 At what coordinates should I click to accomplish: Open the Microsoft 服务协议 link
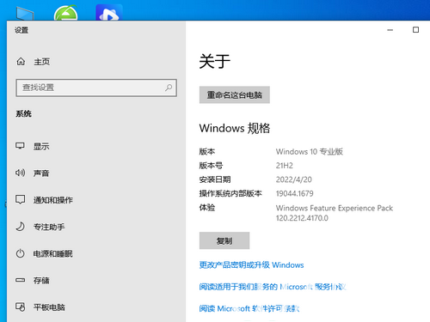coord(273,287)
